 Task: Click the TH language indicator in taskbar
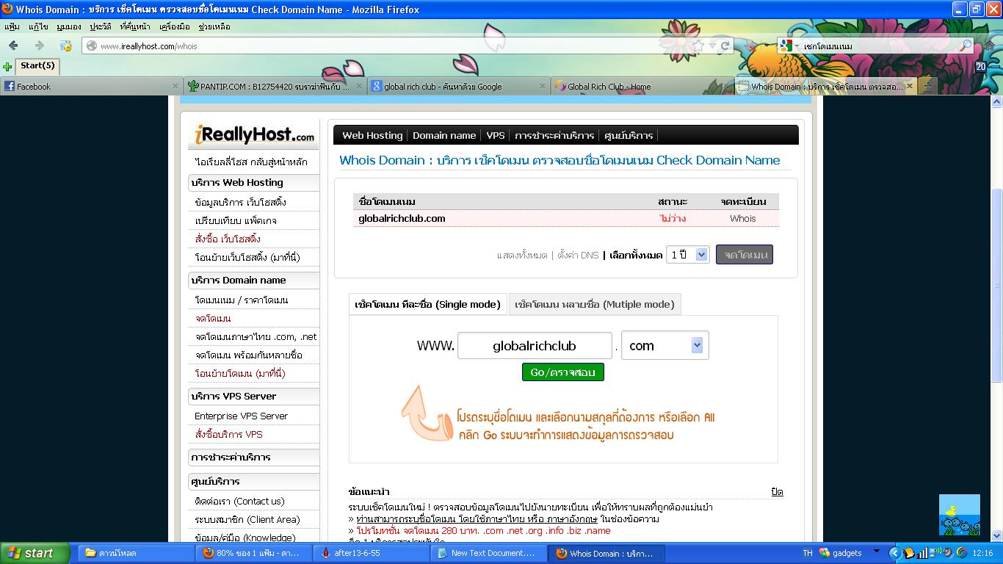808,553
